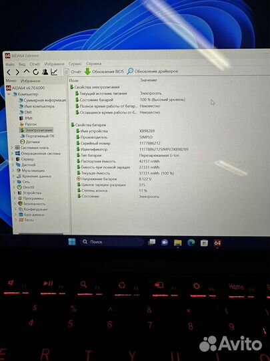Select IPMI tree item

26,118
